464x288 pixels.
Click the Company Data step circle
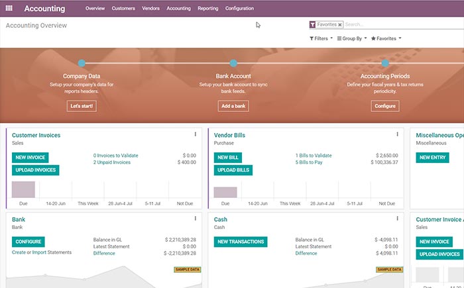tap(82, 64)
